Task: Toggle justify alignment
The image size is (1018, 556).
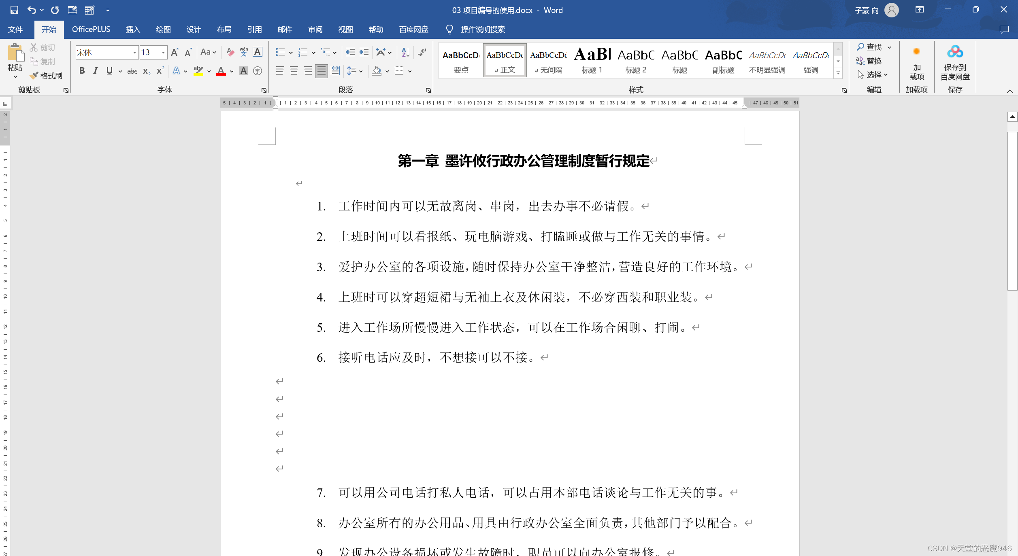Action: pos(322,71)
